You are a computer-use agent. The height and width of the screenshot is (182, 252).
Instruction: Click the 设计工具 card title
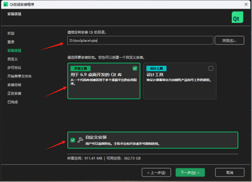[155, 75]
